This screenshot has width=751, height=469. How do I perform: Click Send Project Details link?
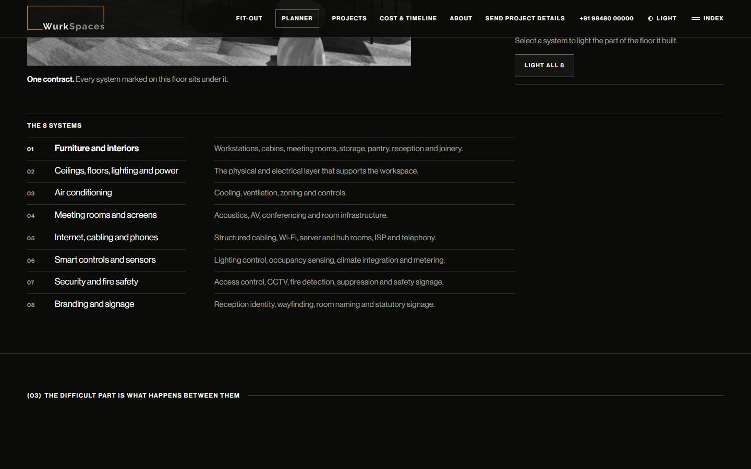(x=525, y=18)
